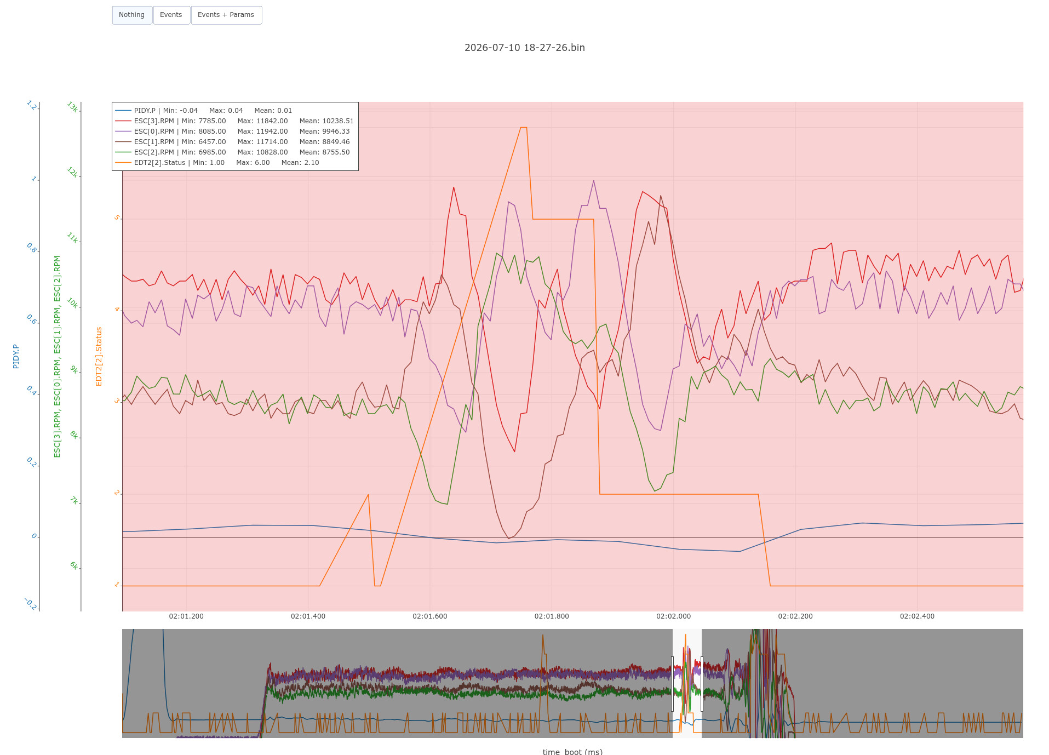This screenshot has height=755, width=1049.
Task: Click the -0.2 tick on PIDY.P axis
Action: coord(31,604)
